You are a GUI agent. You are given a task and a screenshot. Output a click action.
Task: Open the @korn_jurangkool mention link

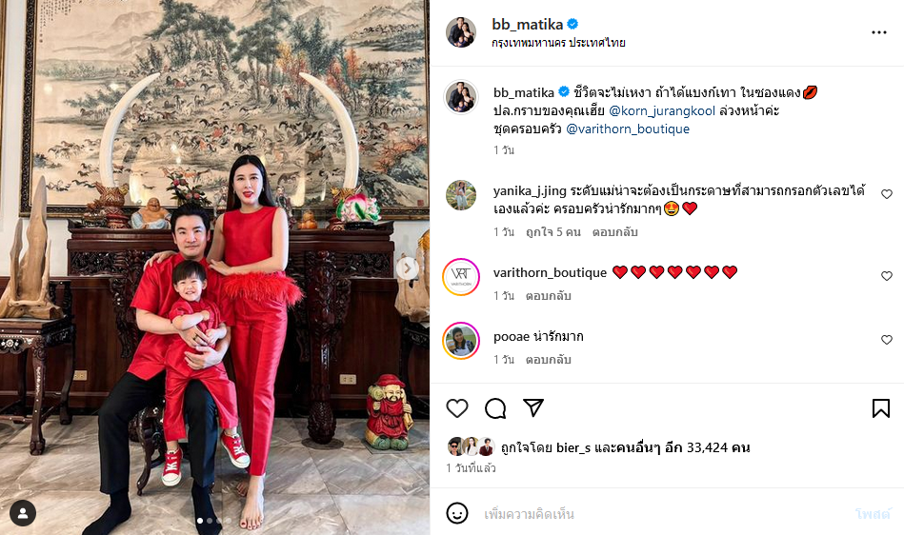click(x=662, y=110)
